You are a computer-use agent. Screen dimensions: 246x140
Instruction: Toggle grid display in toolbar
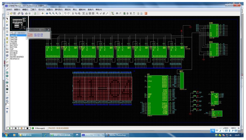[39, 13]
